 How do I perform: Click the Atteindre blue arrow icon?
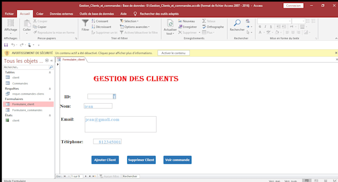248,27
